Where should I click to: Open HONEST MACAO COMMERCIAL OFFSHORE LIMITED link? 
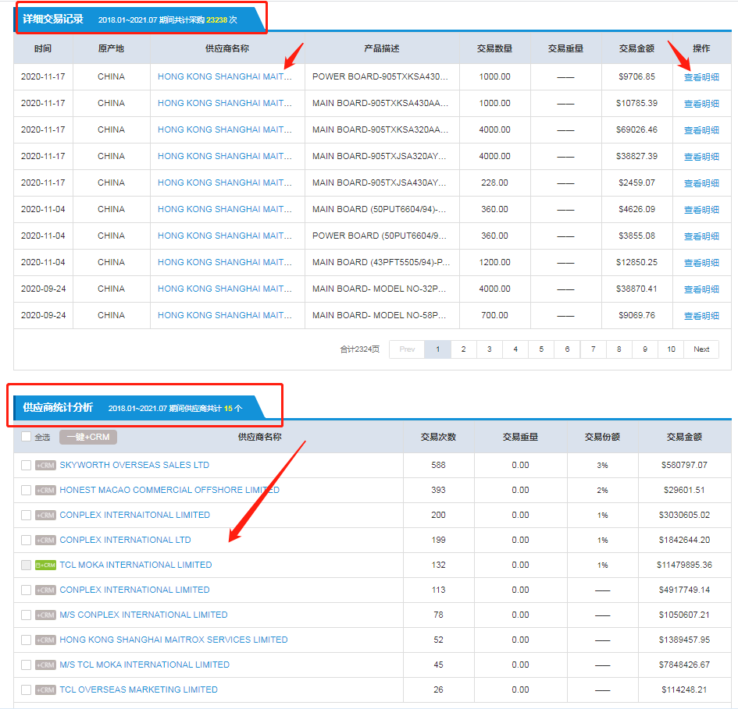click(169, 490)
